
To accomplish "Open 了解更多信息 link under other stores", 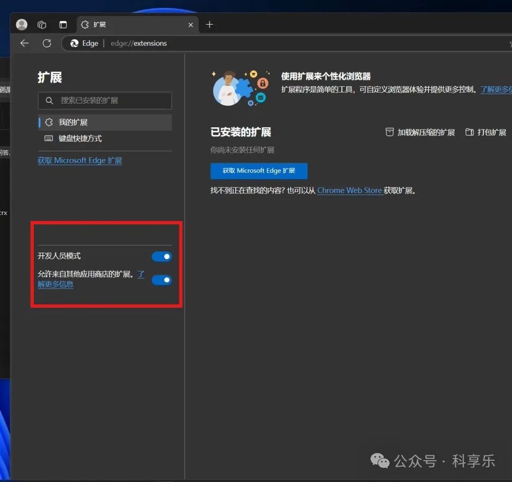I will tap(56, 284).
